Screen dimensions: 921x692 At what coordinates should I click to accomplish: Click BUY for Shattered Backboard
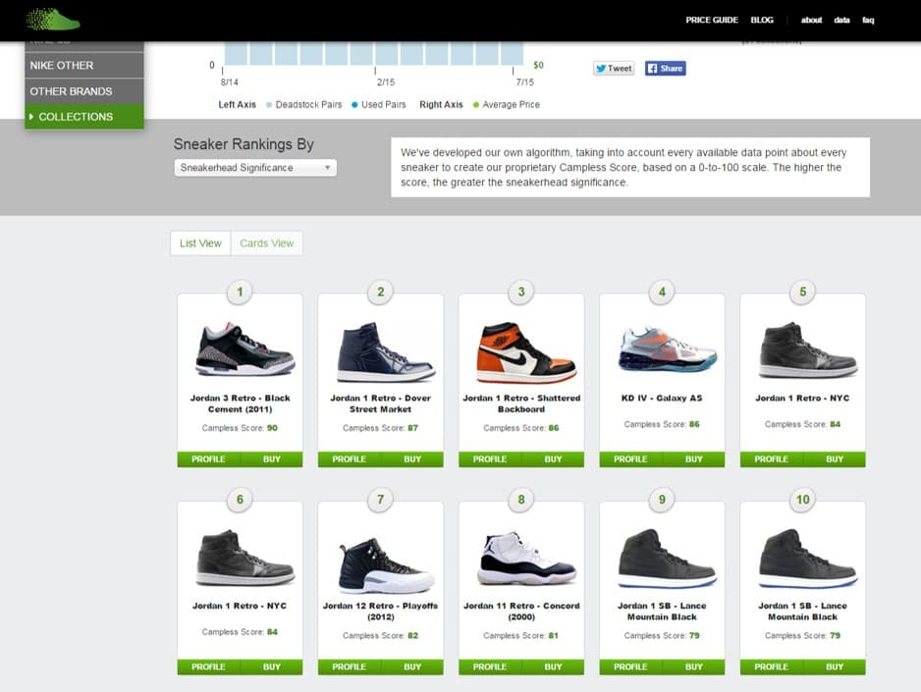553,459
